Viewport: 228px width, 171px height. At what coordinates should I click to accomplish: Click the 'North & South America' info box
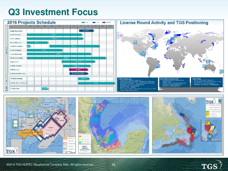pyautogui.click(x=137, y=85)
